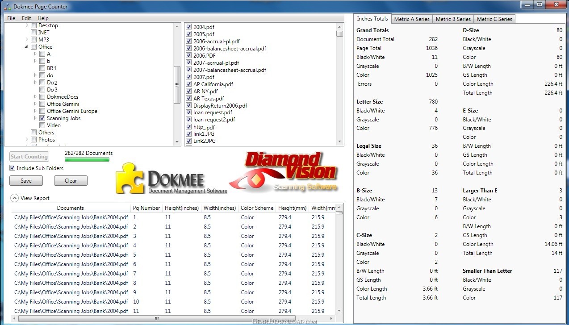Viewport: 569px width, 325px height.
Task: Click the report table scroll-down arrow
Action: tap(339, 311)
